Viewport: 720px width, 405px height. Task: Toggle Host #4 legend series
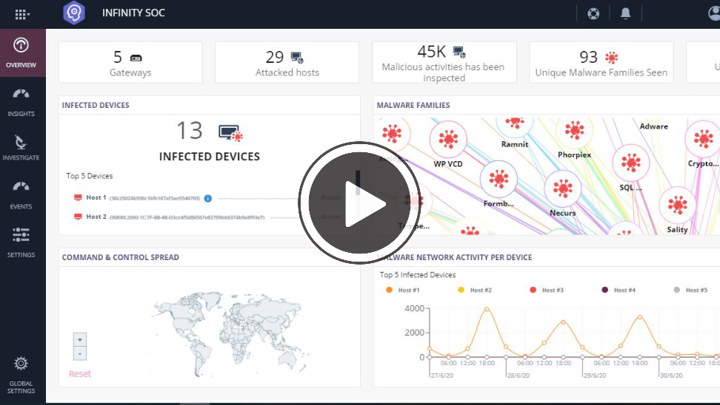[619, 290]
